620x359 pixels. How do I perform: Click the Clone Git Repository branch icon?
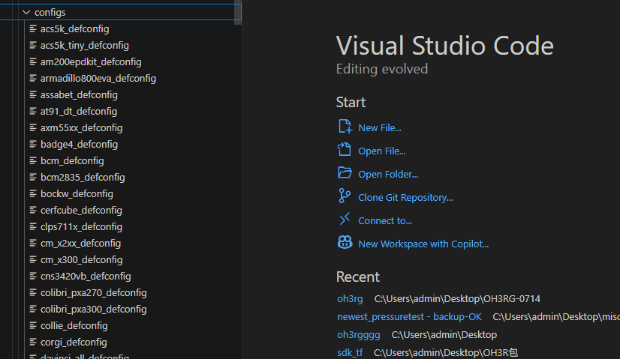pyautogui.click(x=345, y=196)
